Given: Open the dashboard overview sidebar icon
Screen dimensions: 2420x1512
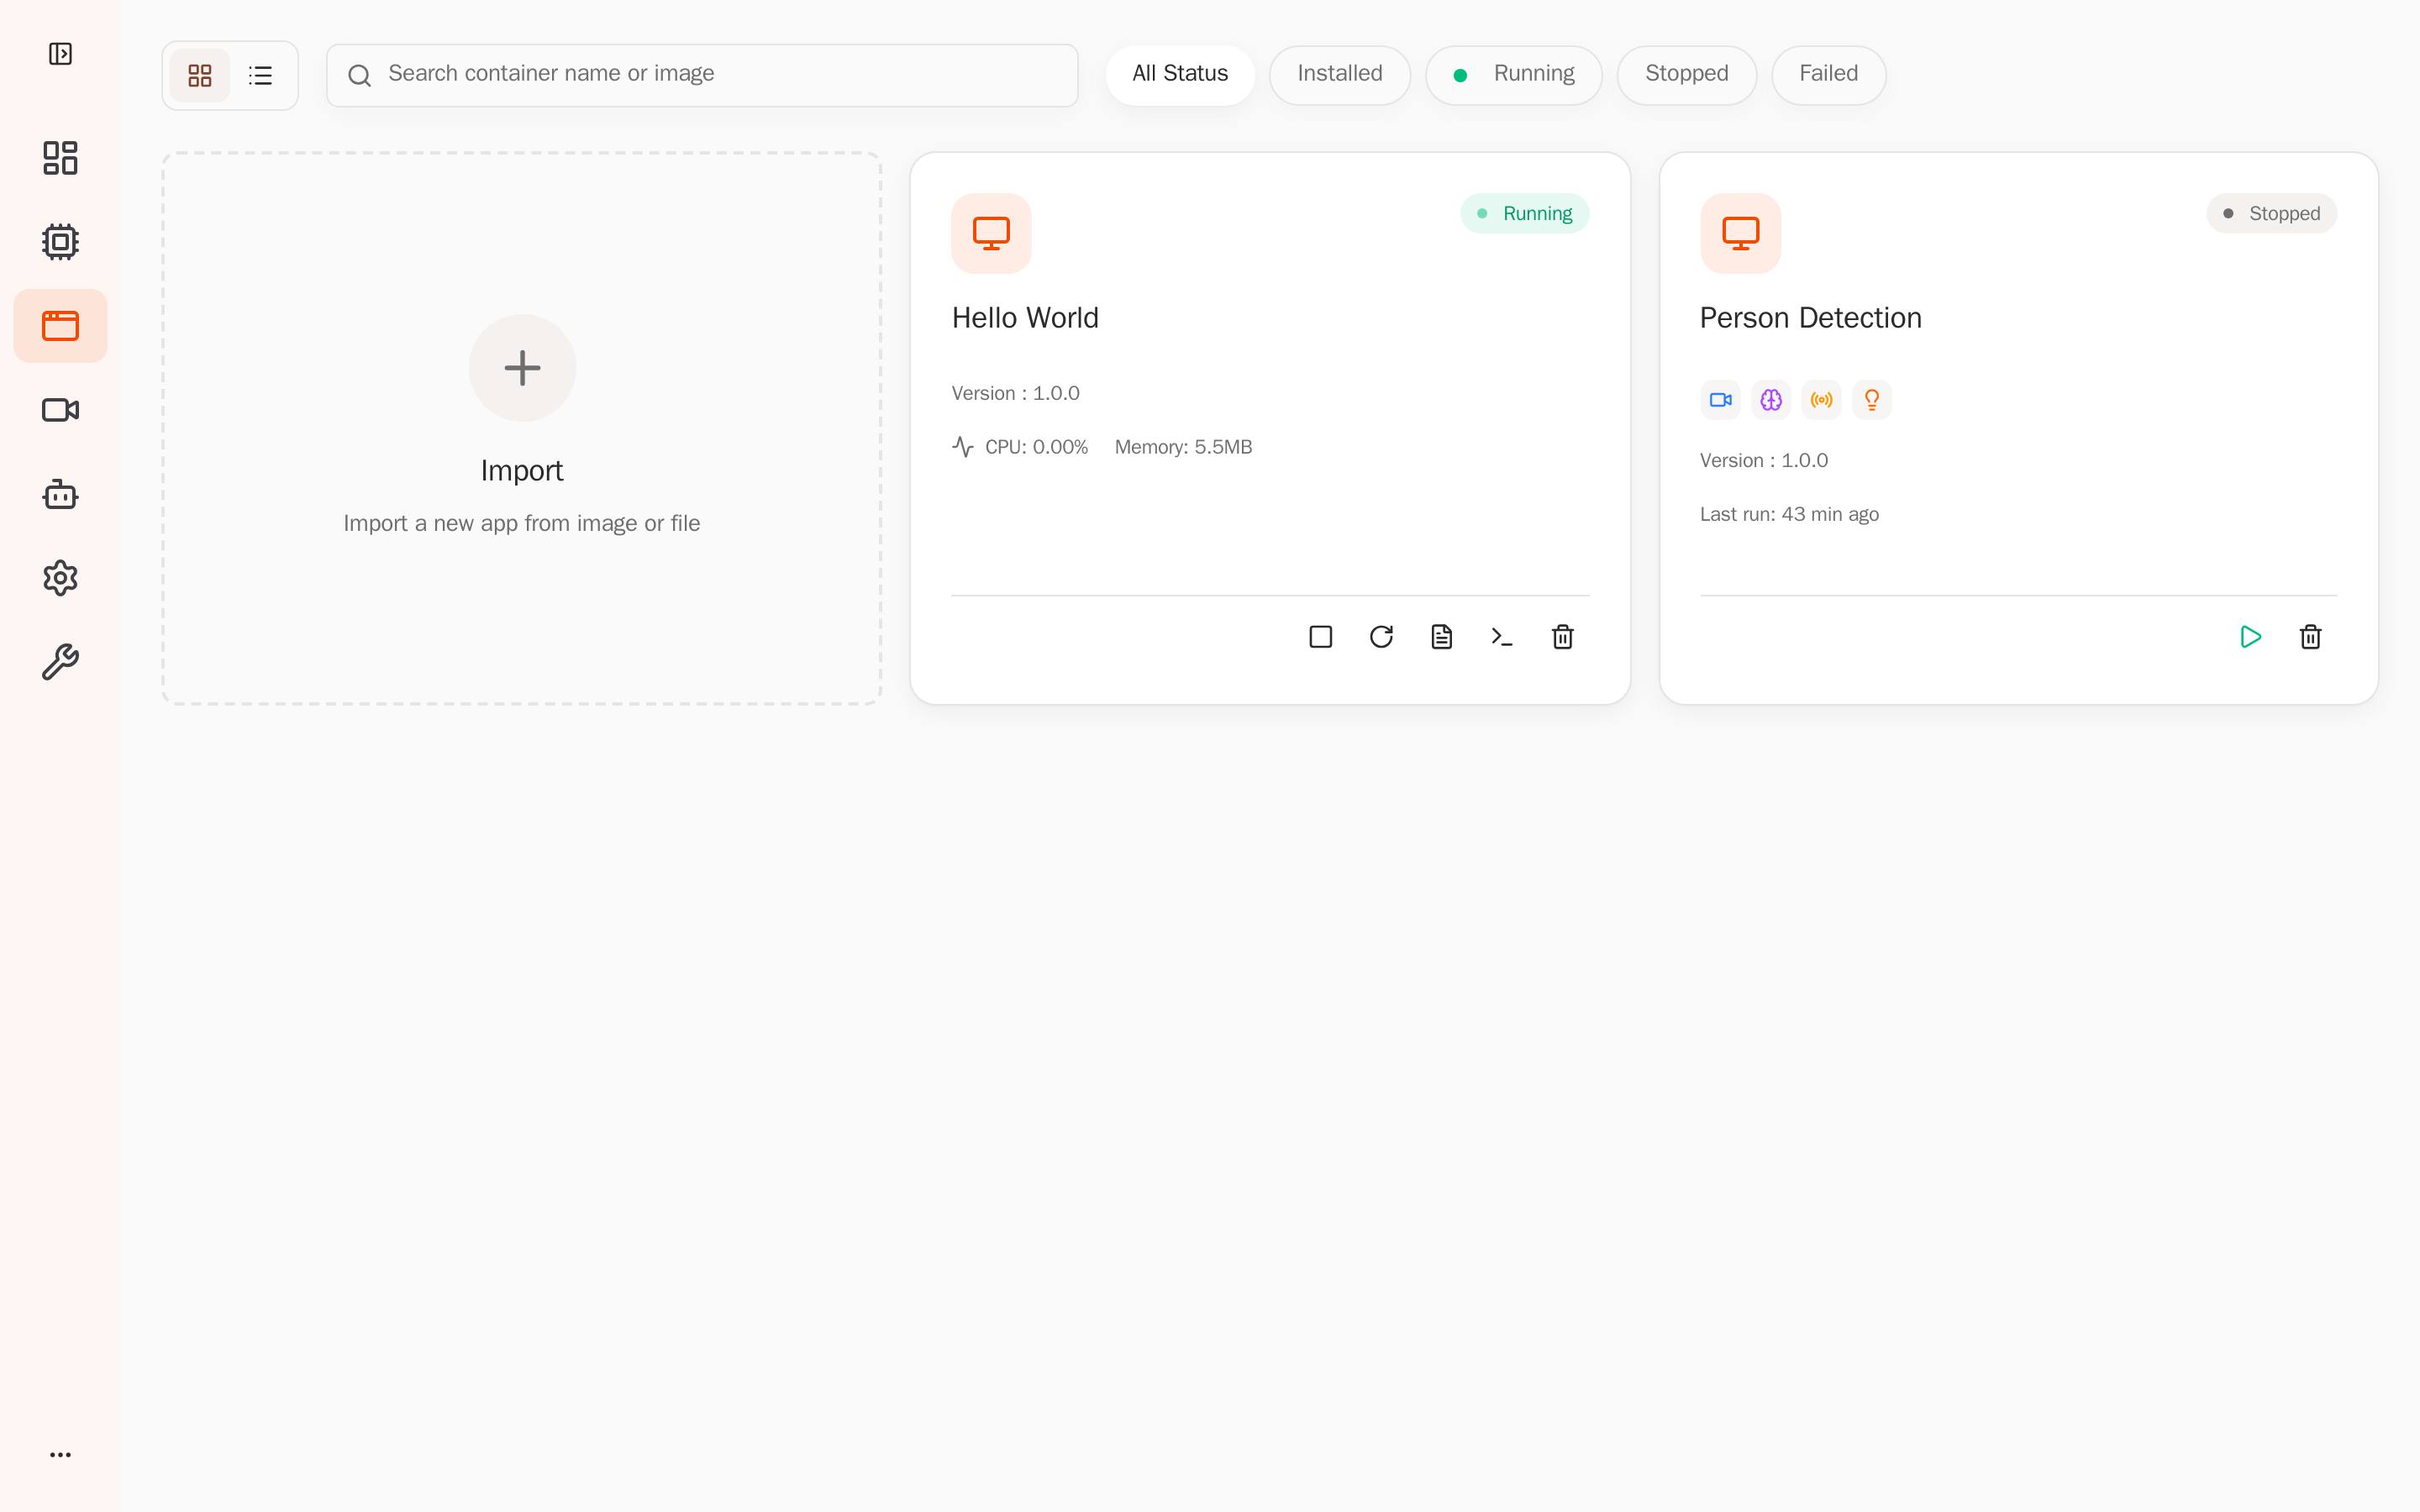Looking at the screenshot, I should pyautogui.click(x=60, y=158).
